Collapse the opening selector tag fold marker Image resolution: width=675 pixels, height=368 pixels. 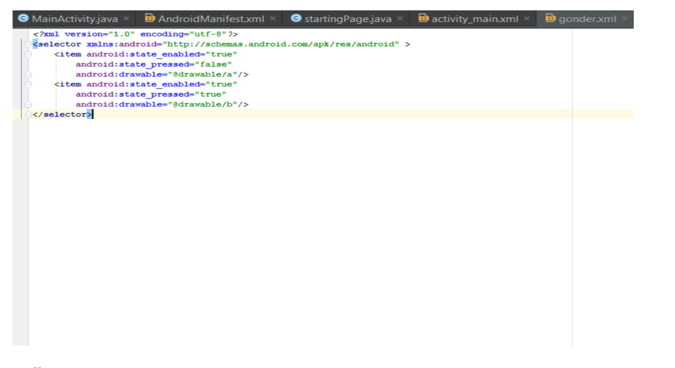(x=29, y=44)
